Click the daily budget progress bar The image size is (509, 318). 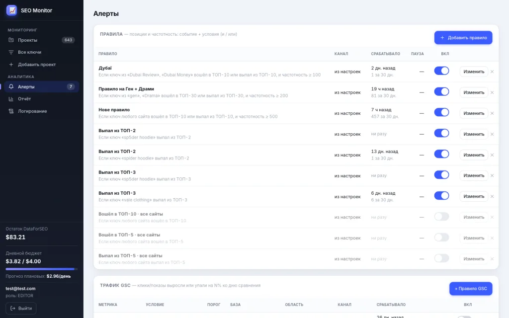click(x=42, y=269)
